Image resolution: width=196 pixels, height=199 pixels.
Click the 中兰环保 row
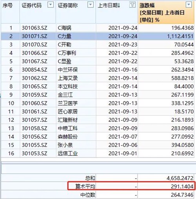click(97, 69)
